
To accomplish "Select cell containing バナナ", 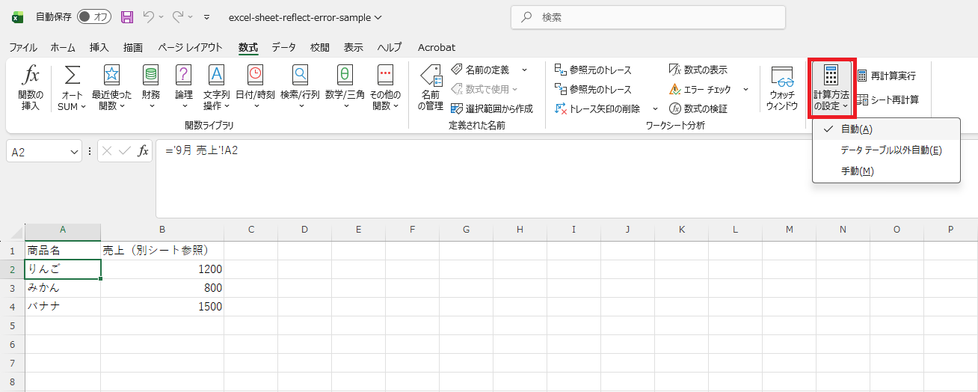I will tap(63, 307).
